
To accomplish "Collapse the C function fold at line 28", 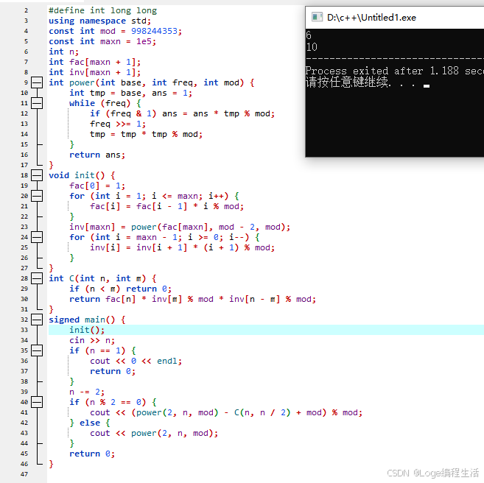I will pos(37,278).
